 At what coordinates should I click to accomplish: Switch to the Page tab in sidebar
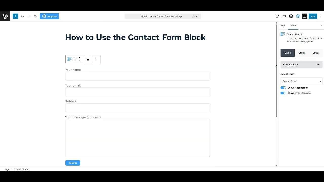283,25
